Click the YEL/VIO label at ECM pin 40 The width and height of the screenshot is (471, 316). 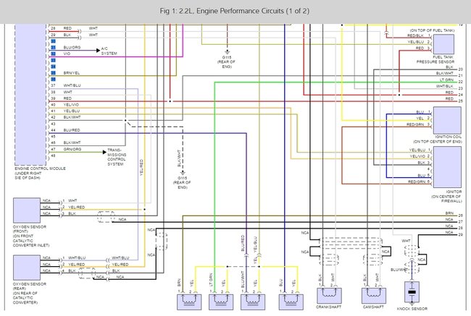click(71, 105)
